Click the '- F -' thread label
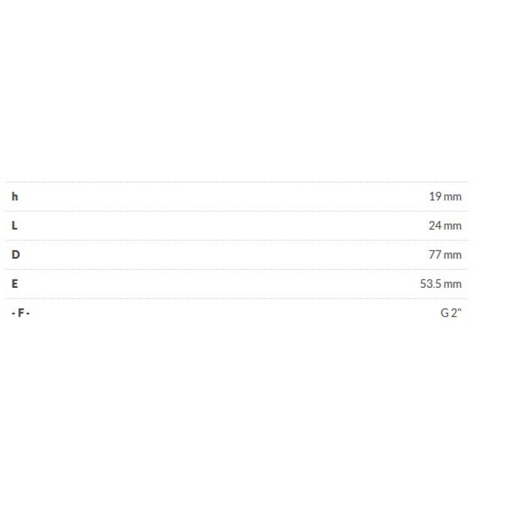Image resolution: width=514 pixels, height=514 pixels. pyautogui.click(x=21, y=313)
